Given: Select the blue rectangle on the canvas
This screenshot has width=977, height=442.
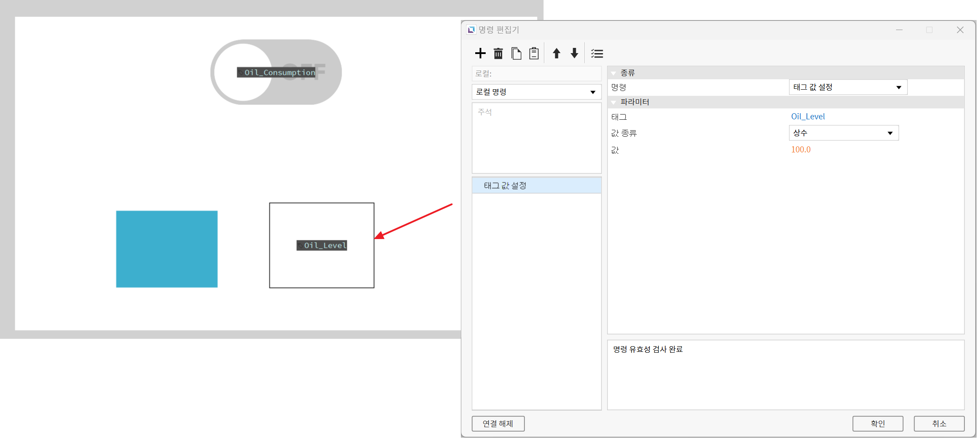Looking at the screenshot, I should tap(167, 249).
